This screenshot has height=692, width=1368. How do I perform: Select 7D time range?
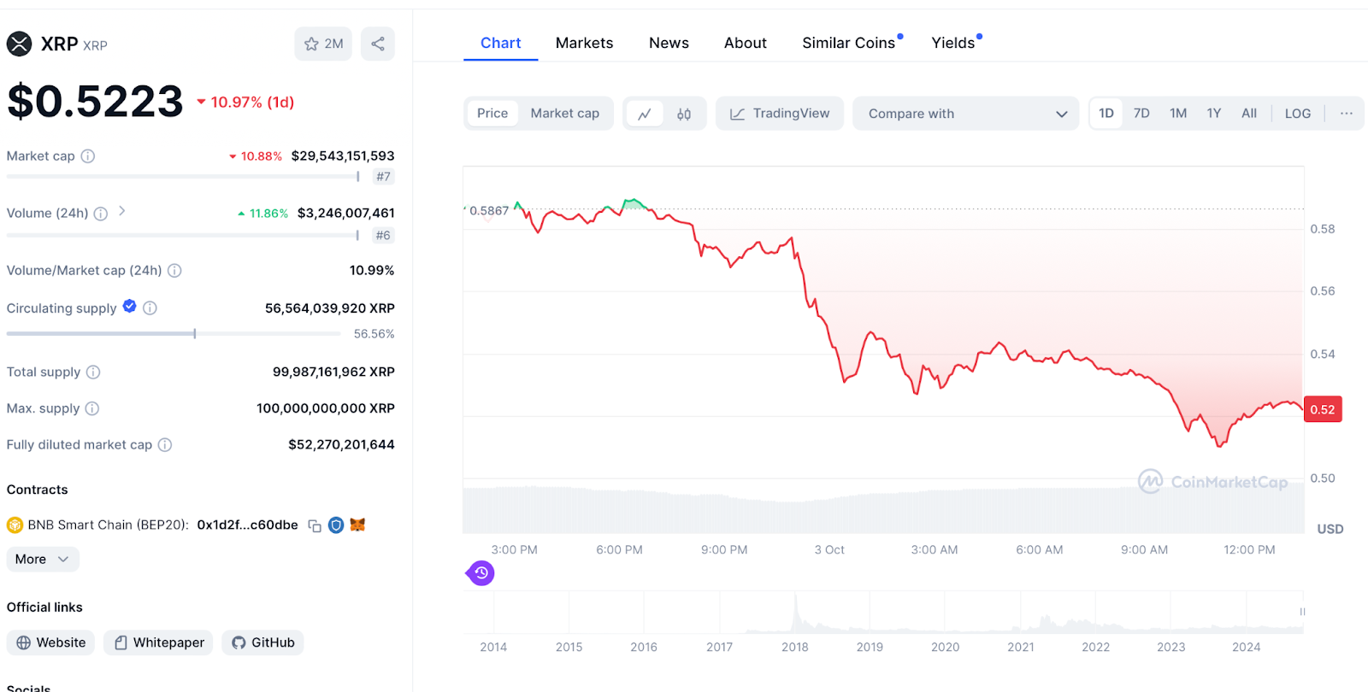(1141, 114)
